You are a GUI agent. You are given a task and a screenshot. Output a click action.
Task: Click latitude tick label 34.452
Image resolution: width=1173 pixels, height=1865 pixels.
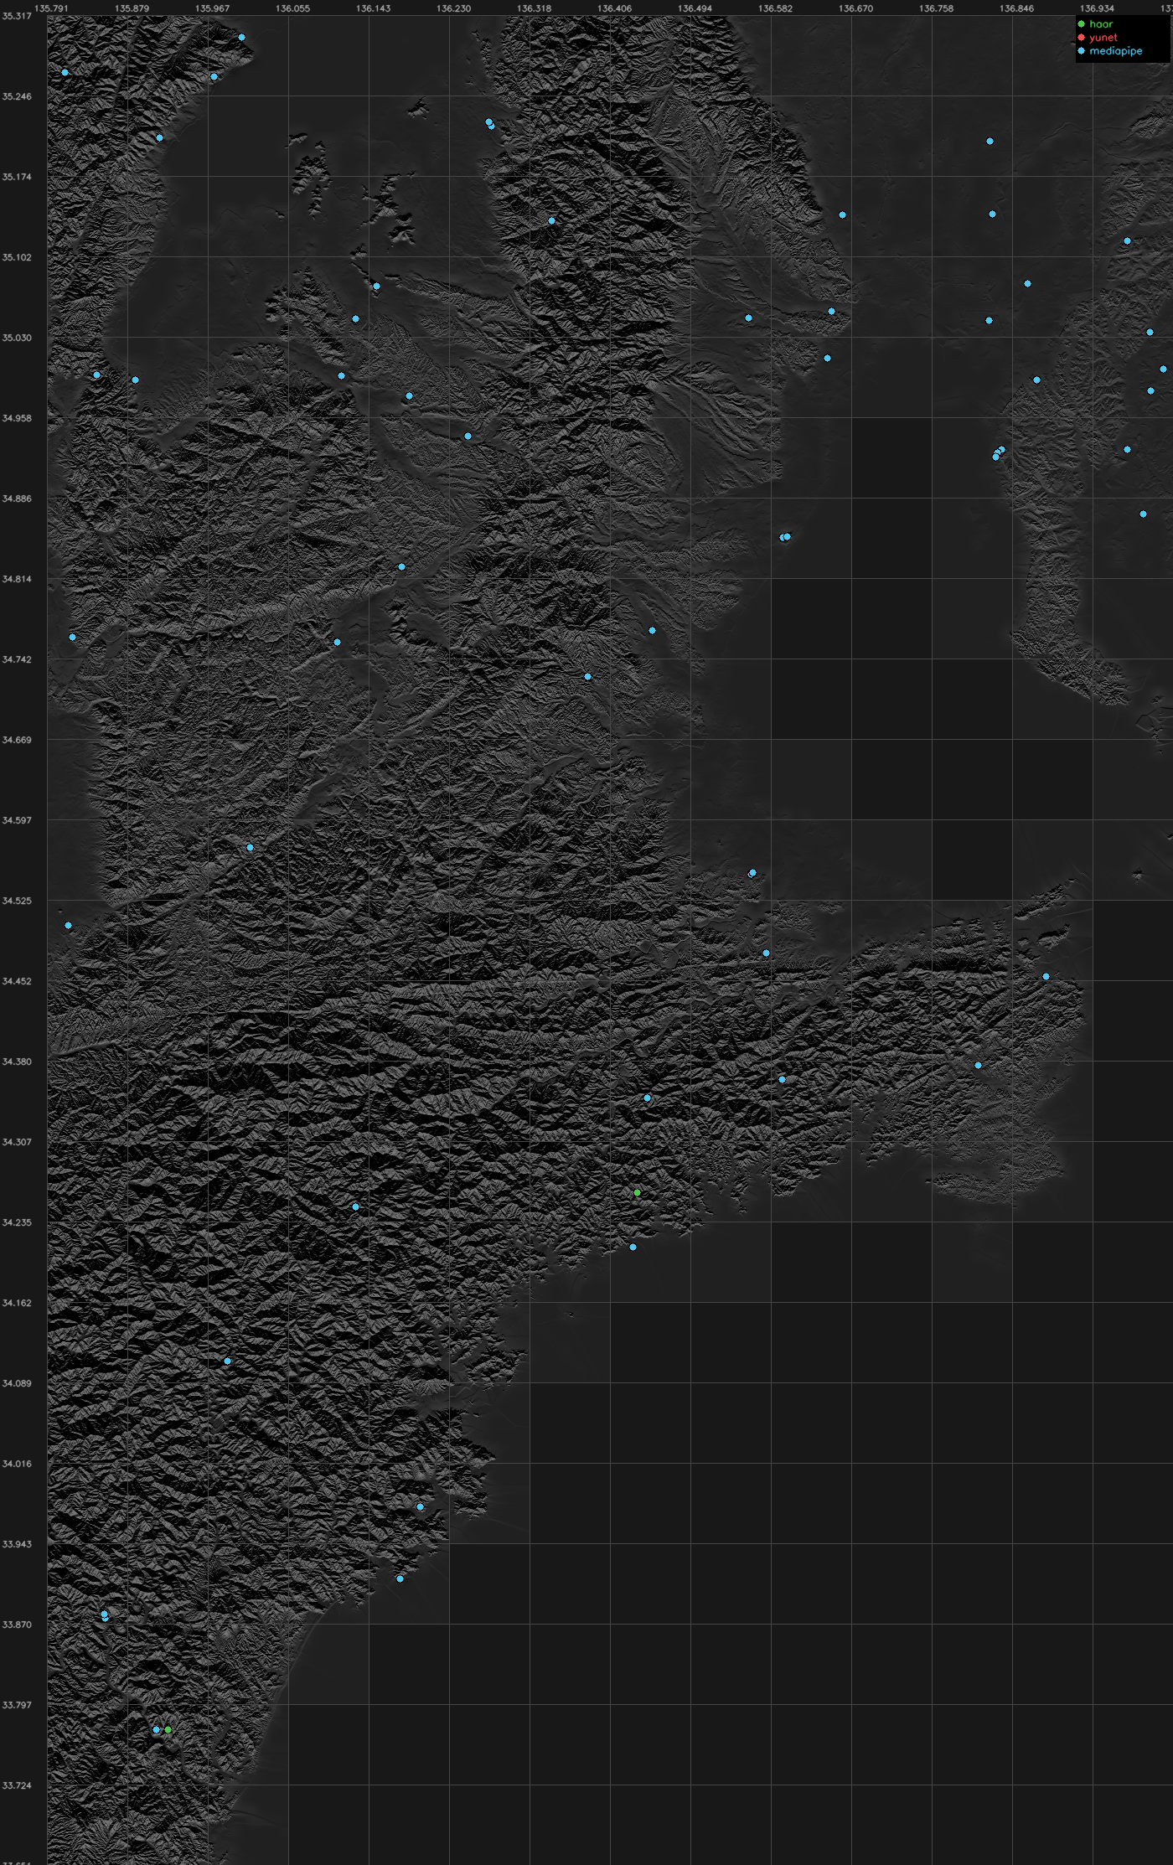click(17, 981)
